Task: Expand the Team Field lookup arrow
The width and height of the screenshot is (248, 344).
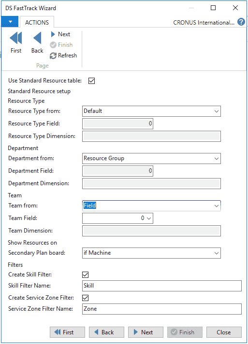Action: (149, 218)
